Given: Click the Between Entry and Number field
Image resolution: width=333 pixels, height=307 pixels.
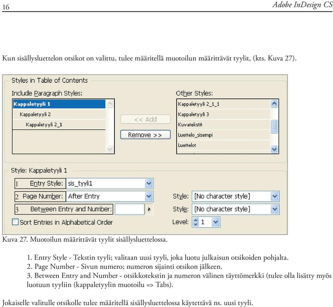Looking at the screenshot, I should (129, 209).
